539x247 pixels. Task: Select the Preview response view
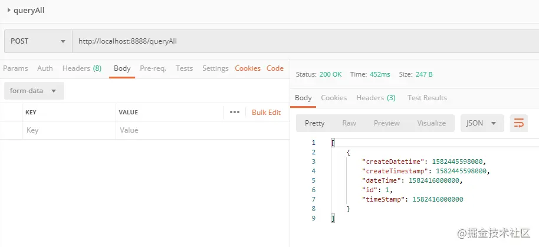coord(386,123)
